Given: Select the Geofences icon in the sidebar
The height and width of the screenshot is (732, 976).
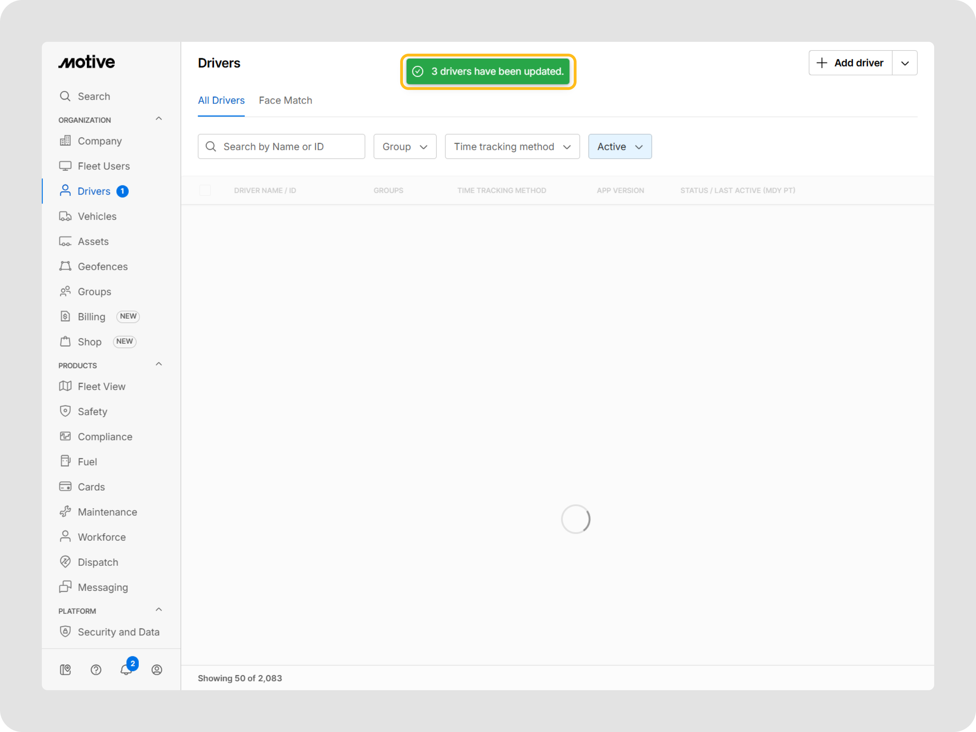Looking at the screenshot, I should pyautogui.click(x=65, y=266).
